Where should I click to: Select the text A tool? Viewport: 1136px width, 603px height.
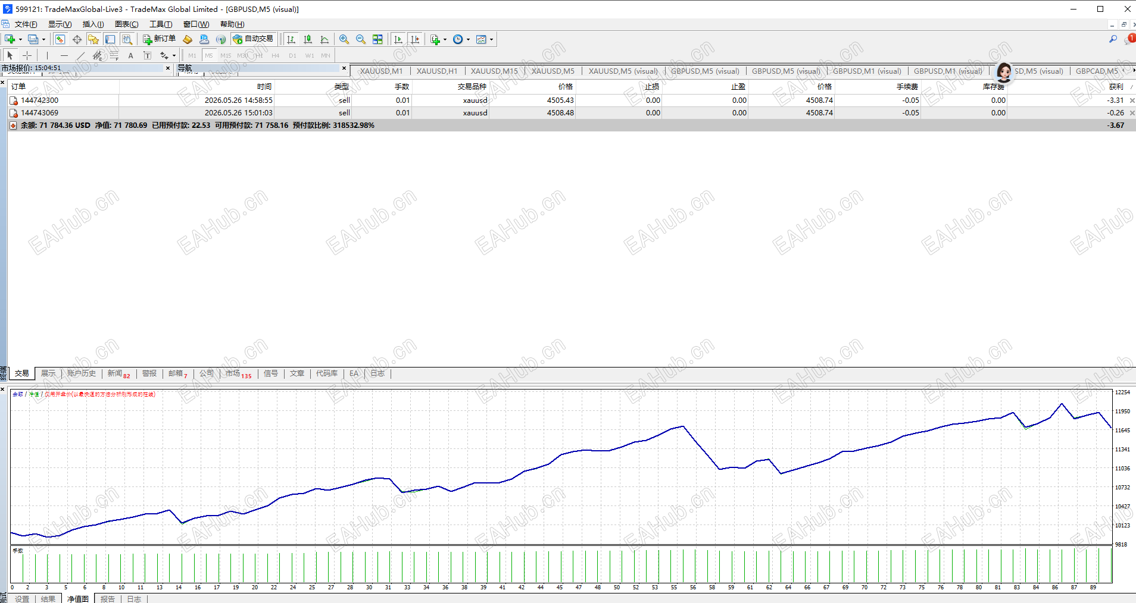[131, 55]
